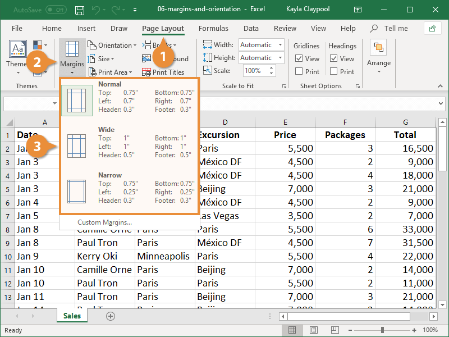Click the Total value 33,000
Image resolution: width=449 pixels, height=337 pixels.
click(405, 229)
